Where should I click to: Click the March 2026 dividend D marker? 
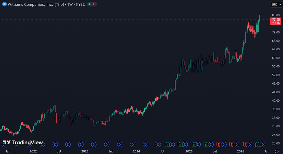(250, 144)
